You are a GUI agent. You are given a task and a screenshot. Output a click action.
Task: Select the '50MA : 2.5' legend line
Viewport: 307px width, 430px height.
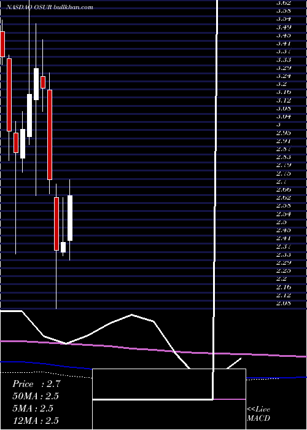(36, 396)
